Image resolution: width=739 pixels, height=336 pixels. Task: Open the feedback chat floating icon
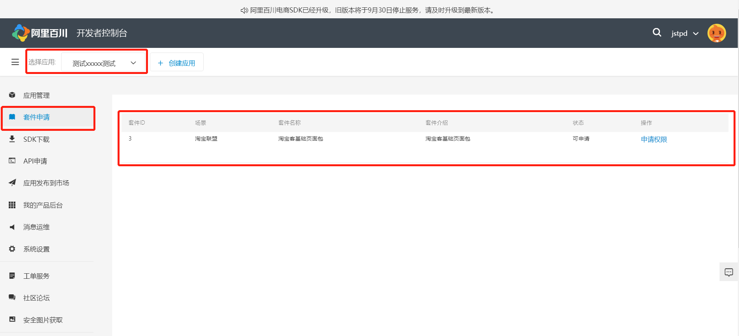coord(729,272)
